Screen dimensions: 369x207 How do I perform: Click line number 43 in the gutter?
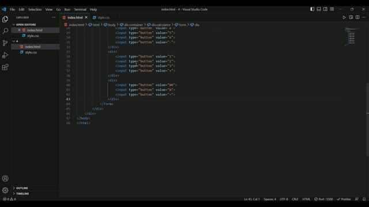[x=68, y=99]
